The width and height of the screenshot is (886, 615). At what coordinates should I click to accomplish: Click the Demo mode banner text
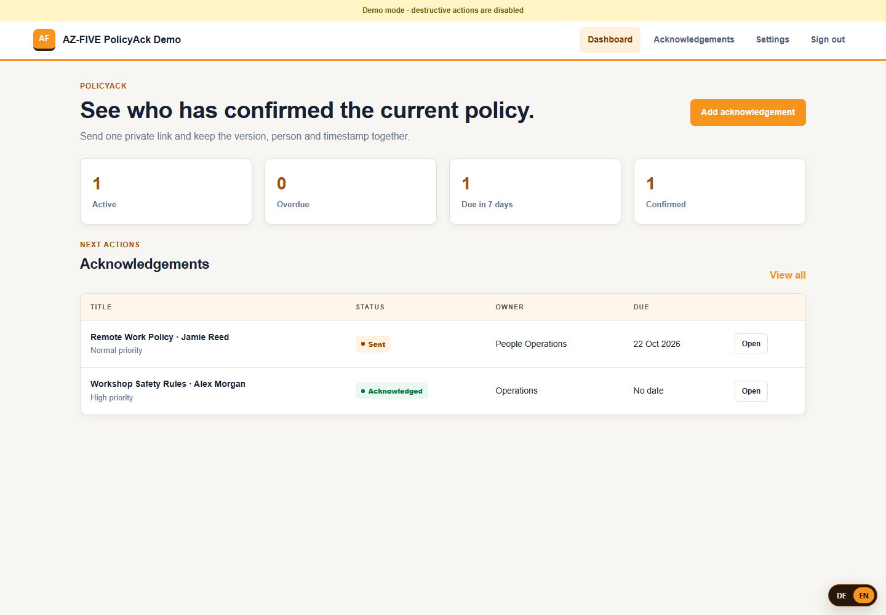[x=443, y=10]
